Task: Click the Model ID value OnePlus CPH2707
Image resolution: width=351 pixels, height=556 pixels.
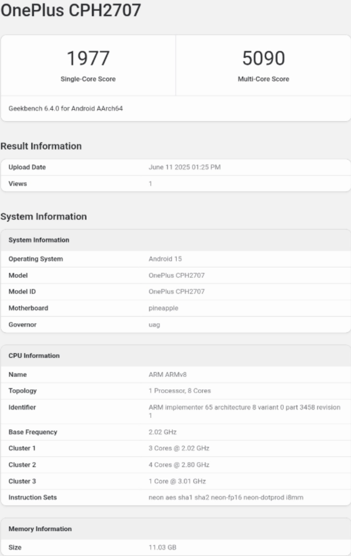Action: click(x=176, y=292)
